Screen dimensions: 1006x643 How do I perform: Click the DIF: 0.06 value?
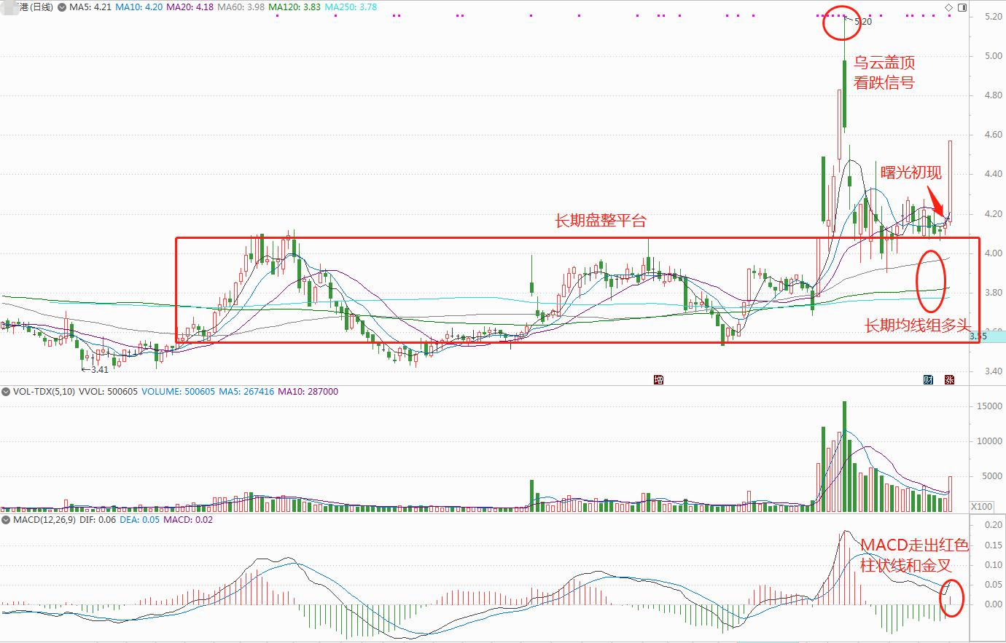(x=96, y=521)
